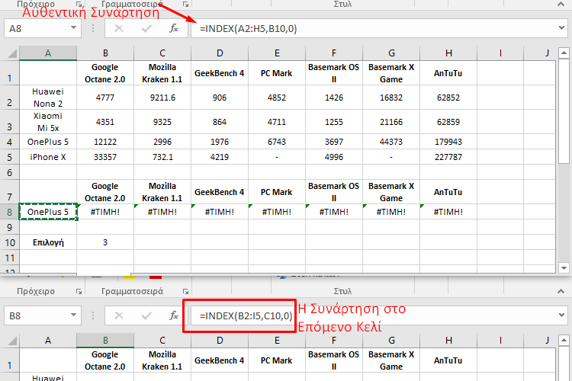The width and height of the screenshot is (572, 381).
Task: Open the Name Box dropdown showing B8
Action: click(x=73, y=315)
